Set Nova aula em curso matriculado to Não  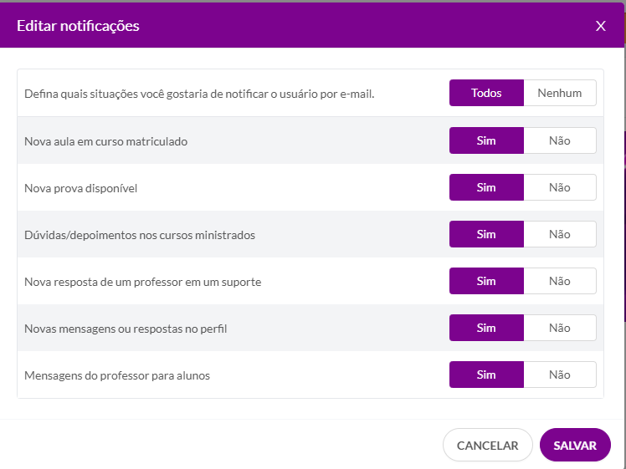(x=560, y=140)
